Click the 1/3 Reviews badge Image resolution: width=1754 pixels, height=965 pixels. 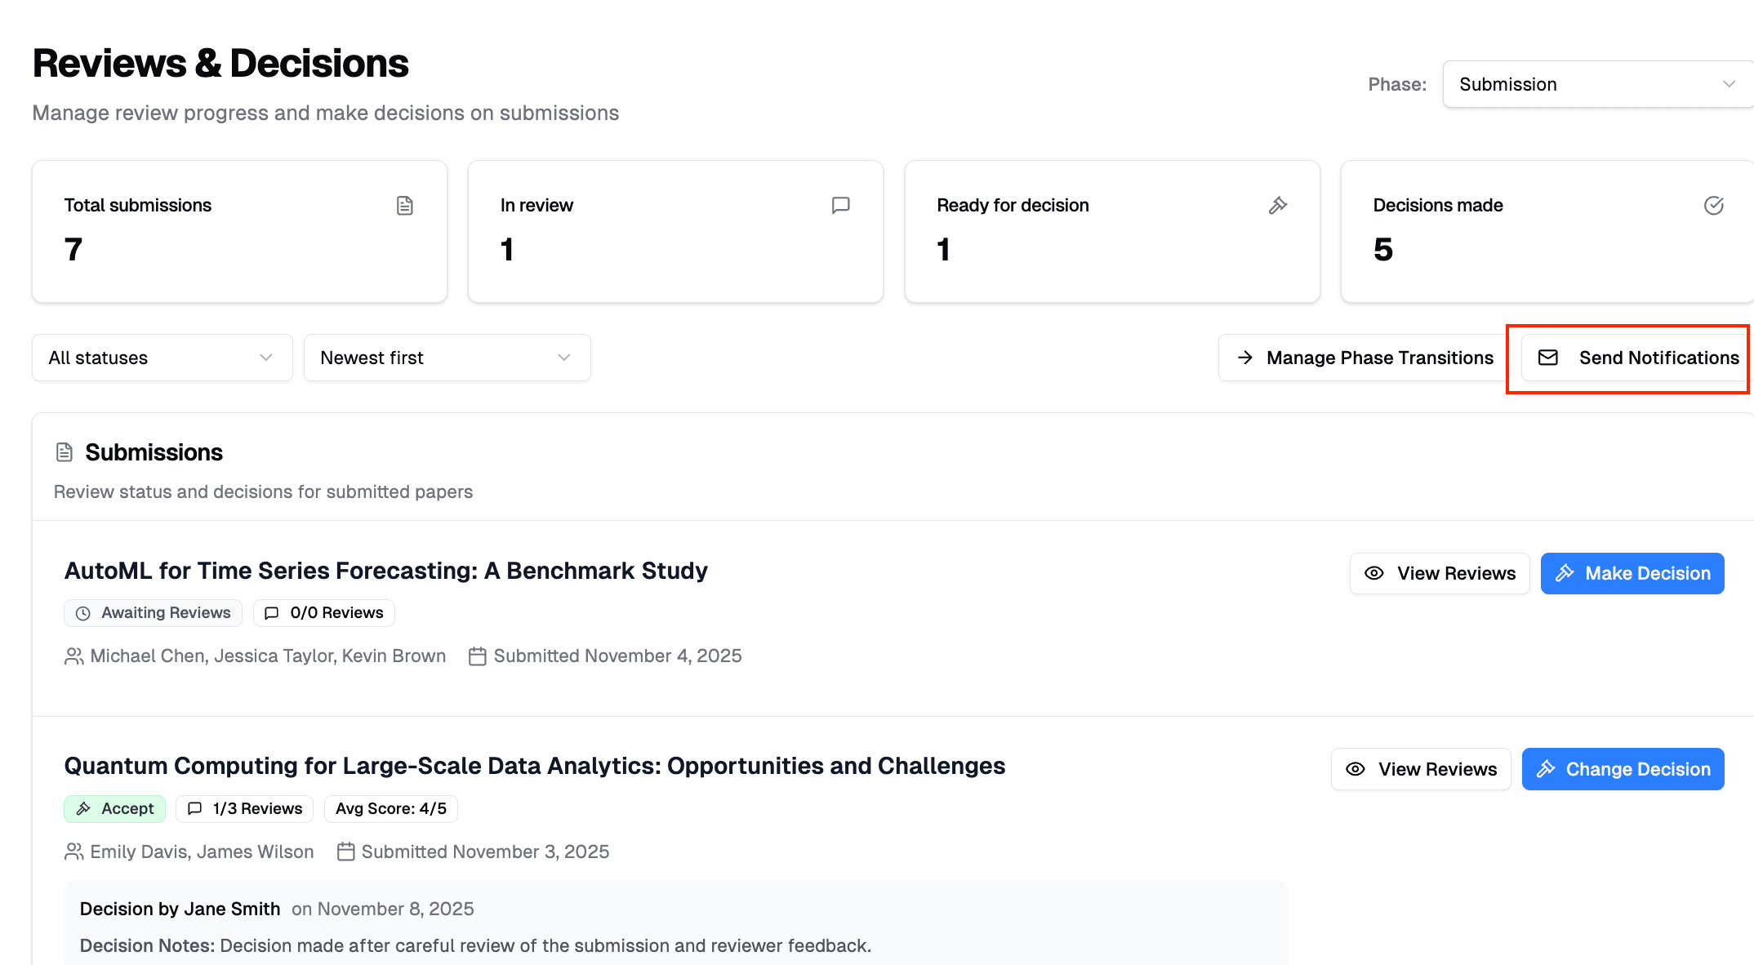tap(245, 808)
